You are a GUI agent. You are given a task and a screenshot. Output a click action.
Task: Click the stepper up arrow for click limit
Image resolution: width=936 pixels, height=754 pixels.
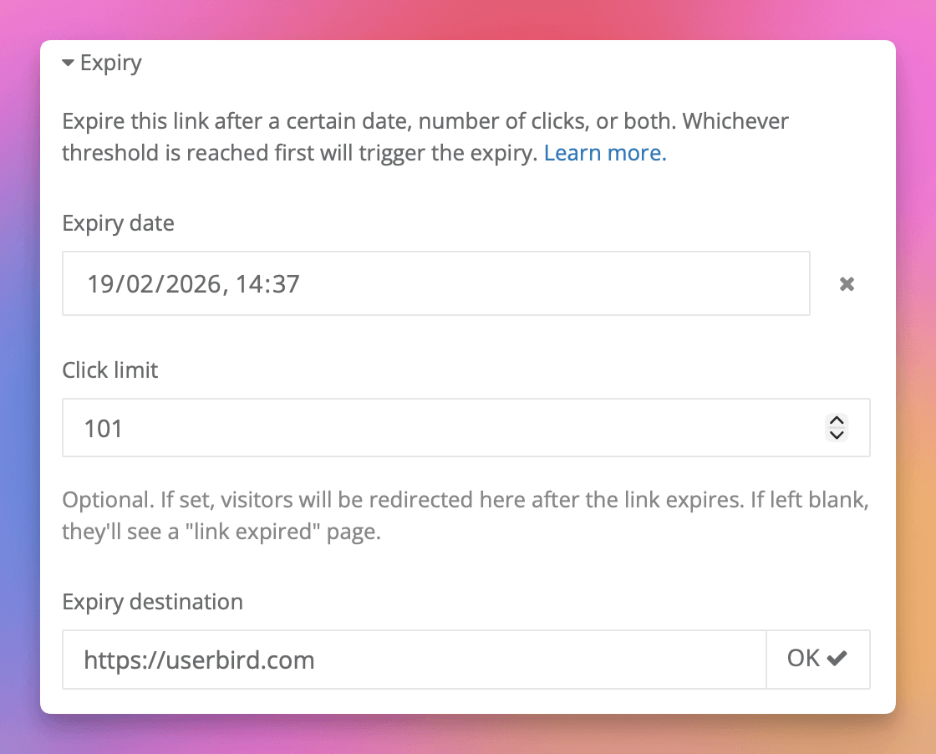click(836, 421)
